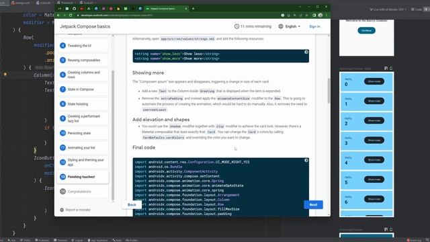This screenshot has width=430, height=242.
Task: Open the browser profile avatar icon
Action: pos(320,15)
